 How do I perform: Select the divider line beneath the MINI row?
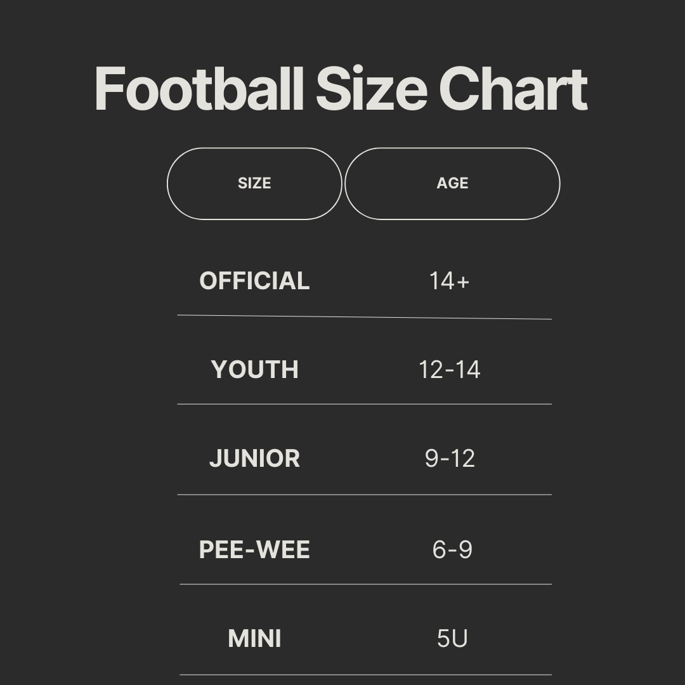(365, 675)
